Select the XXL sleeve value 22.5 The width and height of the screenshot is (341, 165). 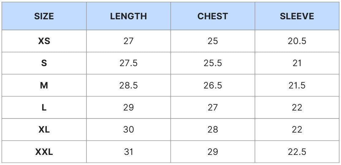point(297,152)
